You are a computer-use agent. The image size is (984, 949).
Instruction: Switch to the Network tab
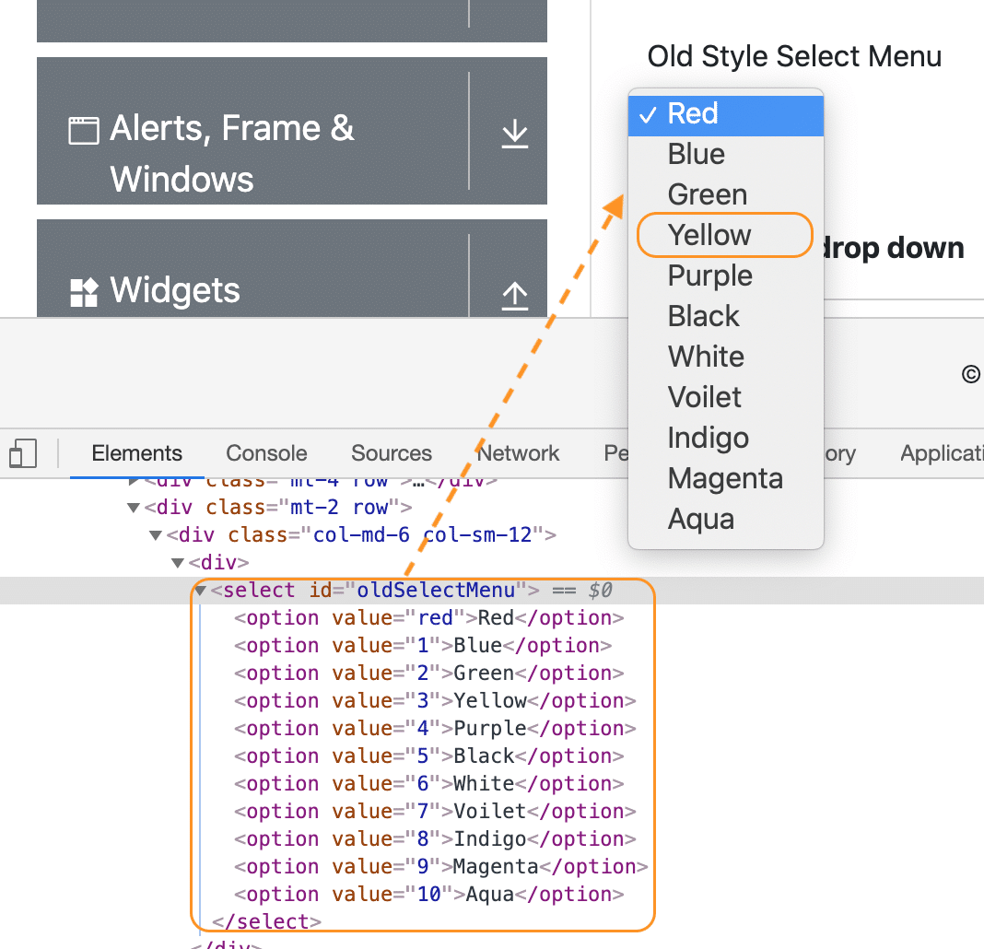pos(518,452)
